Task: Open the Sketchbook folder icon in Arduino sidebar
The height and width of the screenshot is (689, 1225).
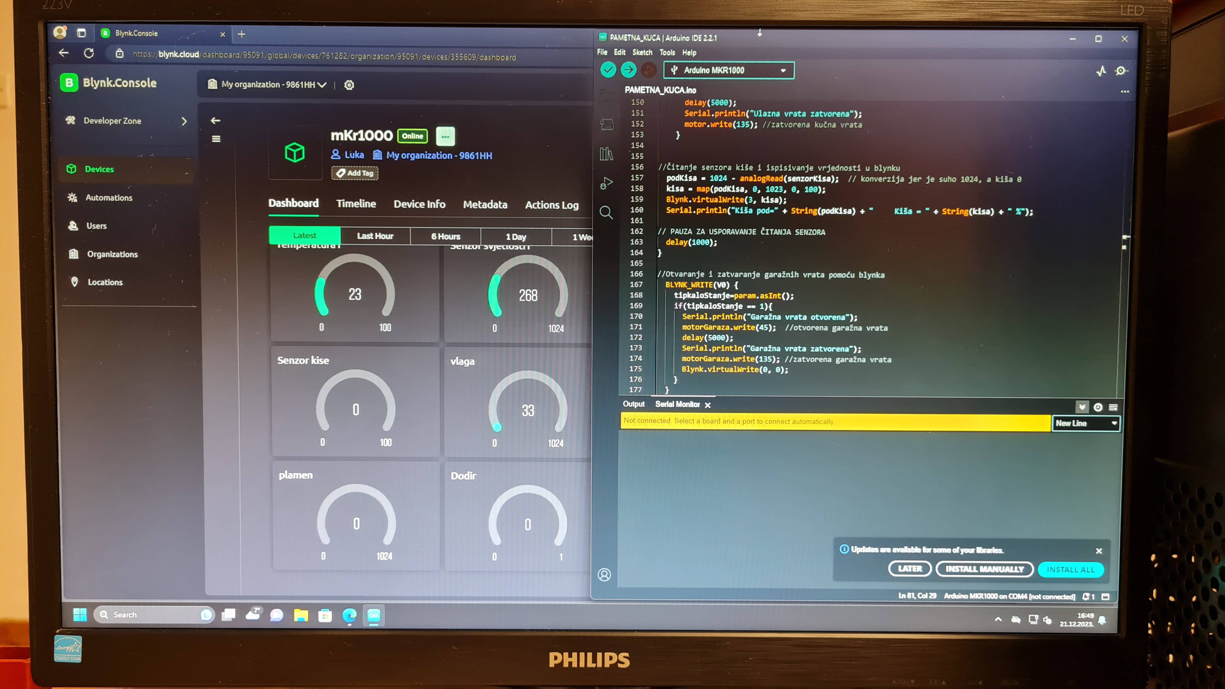Action: pos(606,95)
